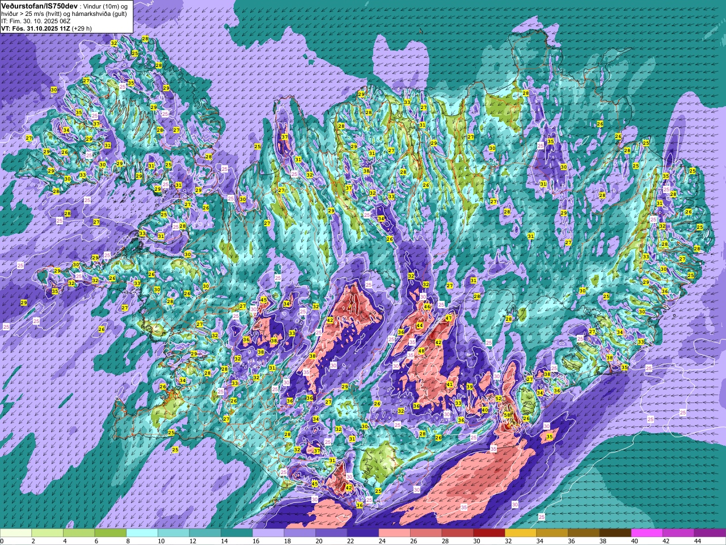Select the 'IT: Fim. 30. 10. 2025 06Z' line

(x=36, y=20)
